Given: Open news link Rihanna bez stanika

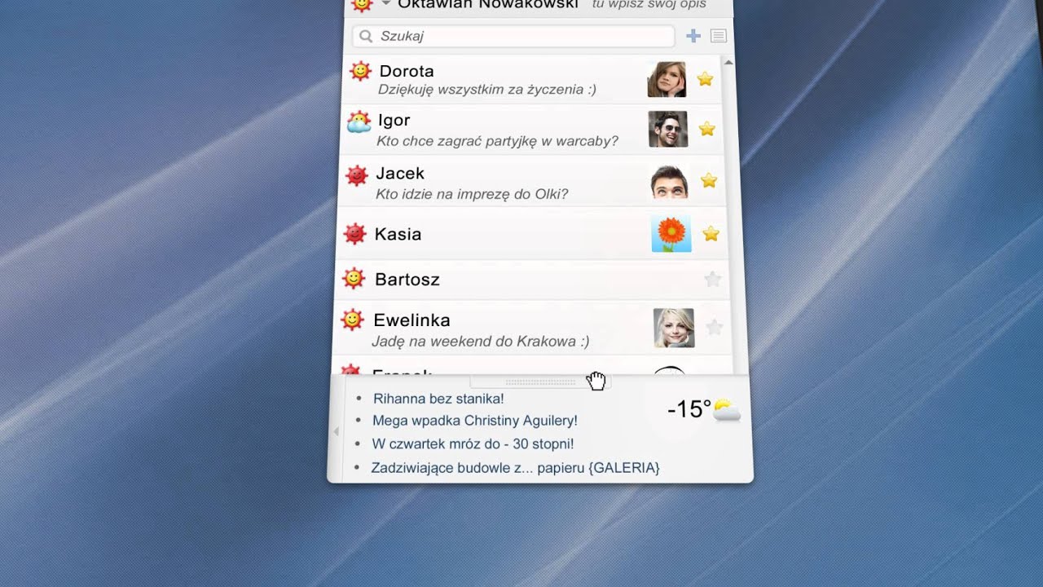Looking at the screenshot, I should (x=438, y=399).
